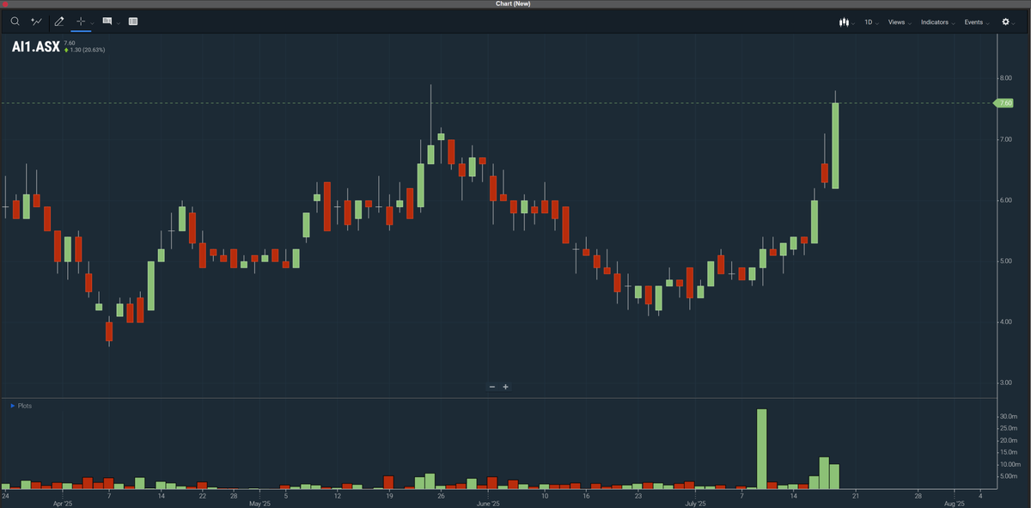Open the Events menu

977,22
